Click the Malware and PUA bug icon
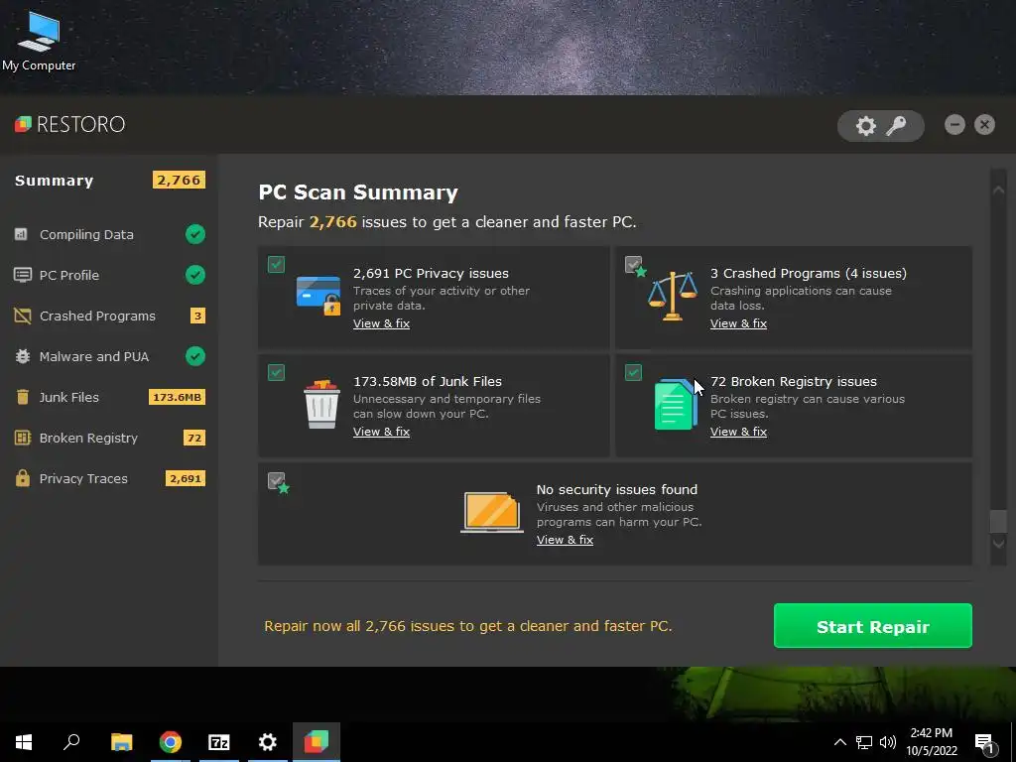Image resolution: width=1016 pixels, height=762 pixels. pyautogui.click(x=22, y=356)
